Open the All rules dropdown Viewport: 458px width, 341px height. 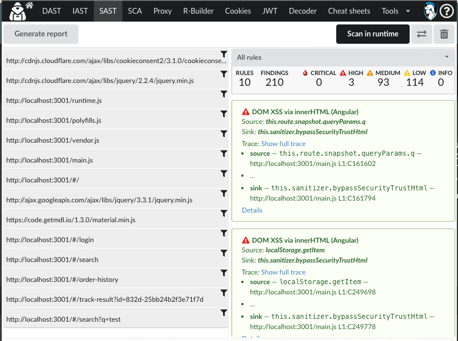pyautogui.click(x=343, y=57)
